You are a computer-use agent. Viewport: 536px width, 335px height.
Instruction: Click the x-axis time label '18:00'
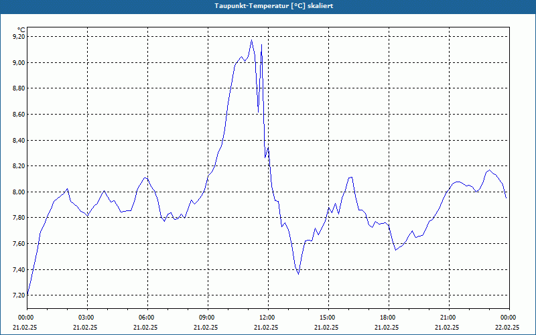coord(389,318)
